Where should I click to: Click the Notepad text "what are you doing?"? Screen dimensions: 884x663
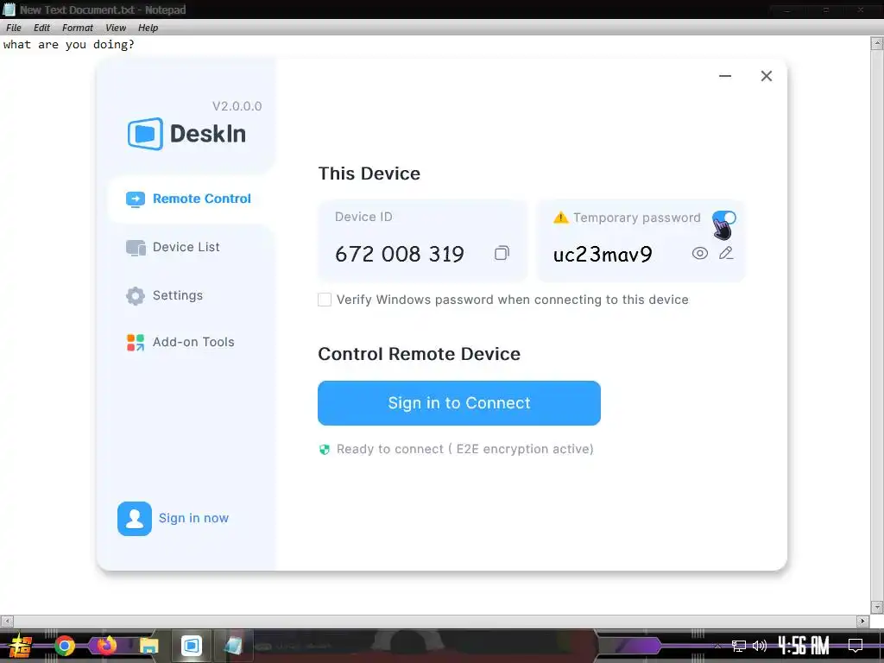[x=69, y=45]
